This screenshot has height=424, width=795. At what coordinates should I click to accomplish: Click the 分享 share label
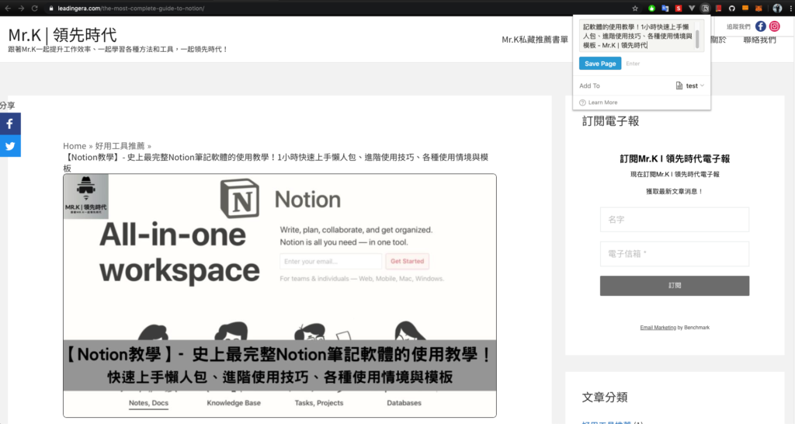click(8, 106)
